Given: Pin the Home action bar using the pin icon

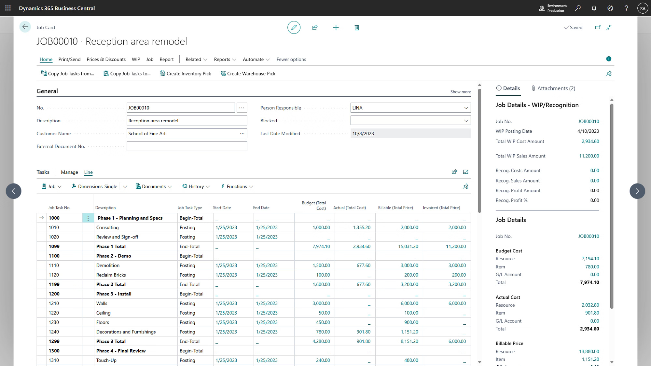Looking at the screenshot, I should [x=609, y=74].
